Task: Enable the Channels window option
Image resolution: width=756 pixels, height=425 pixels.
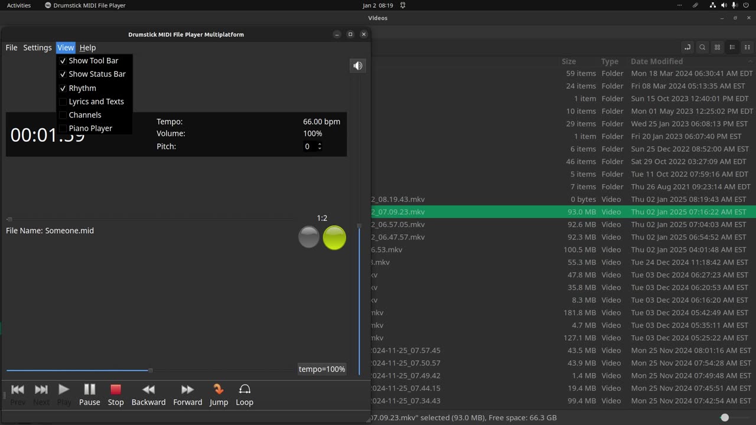Action: coord(94,115)
